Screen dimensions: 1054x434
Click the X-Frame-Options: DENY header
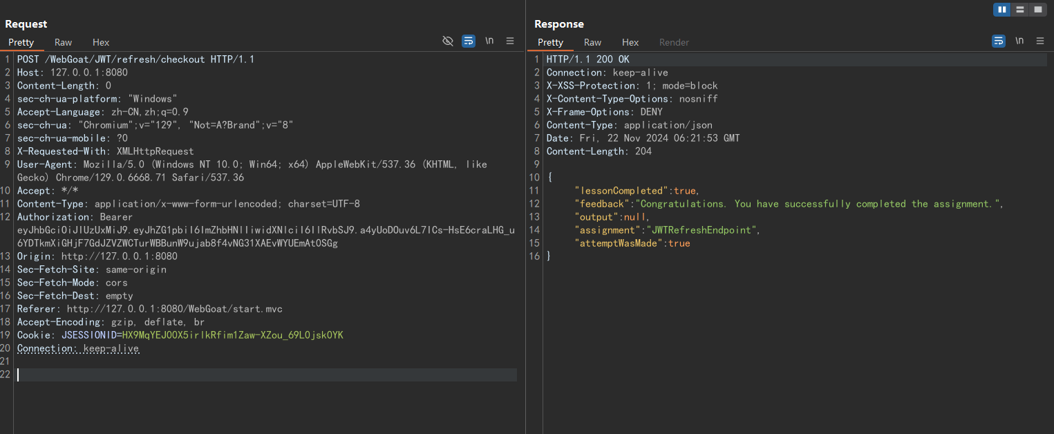605,112
